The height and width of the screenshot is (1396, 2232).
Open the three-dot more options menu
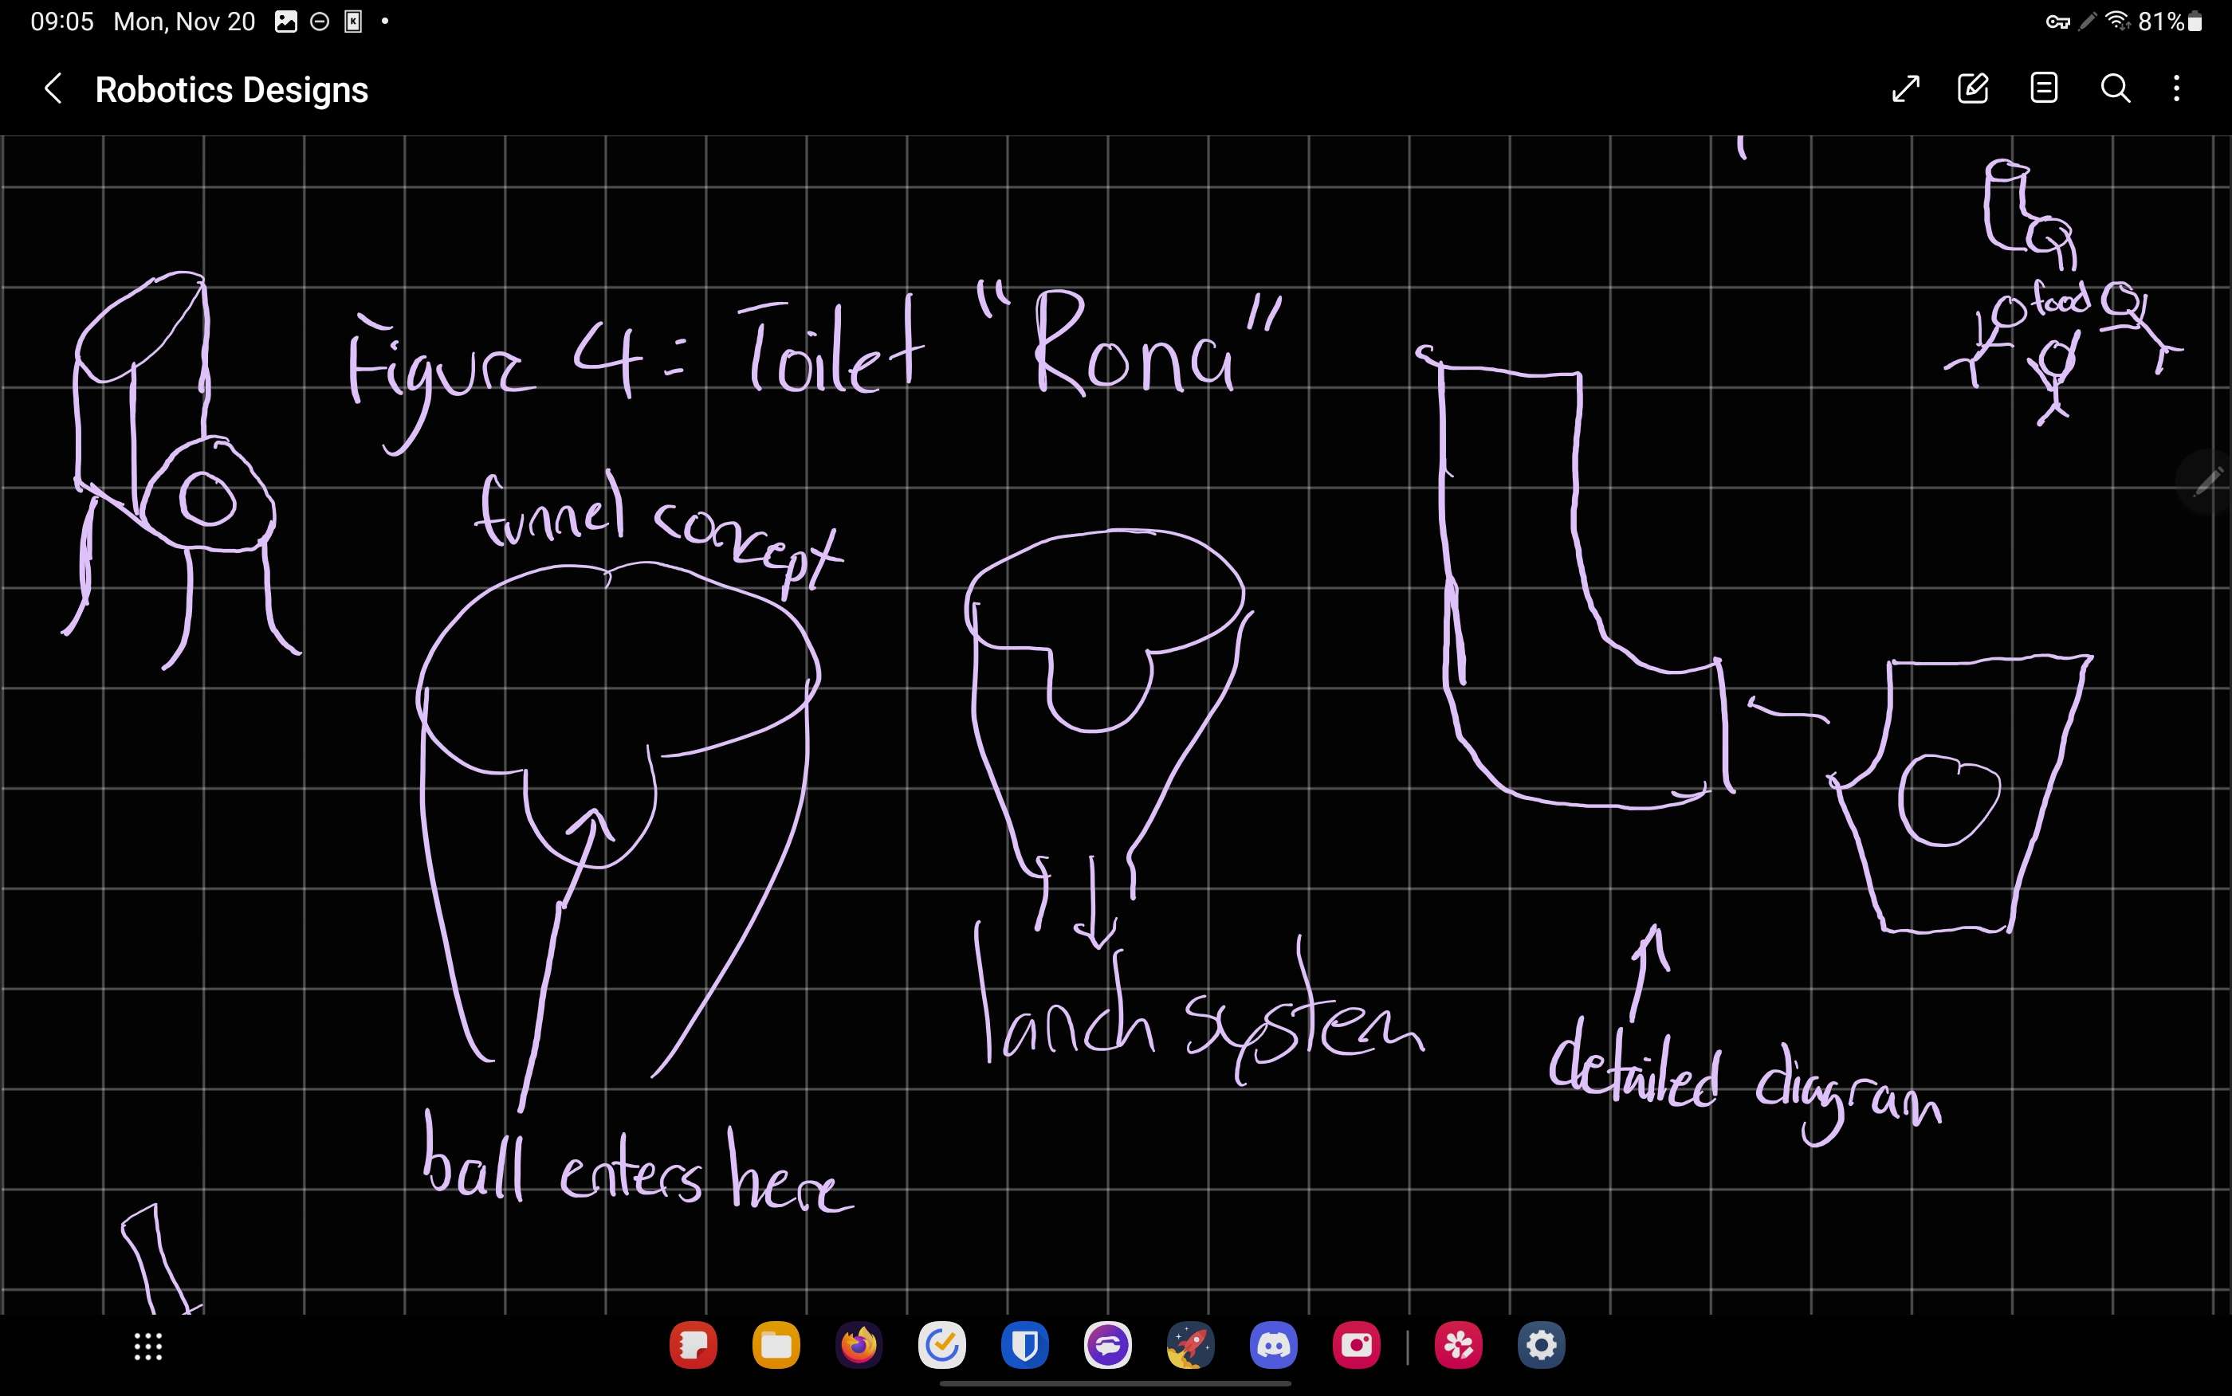click(2178, 88)
